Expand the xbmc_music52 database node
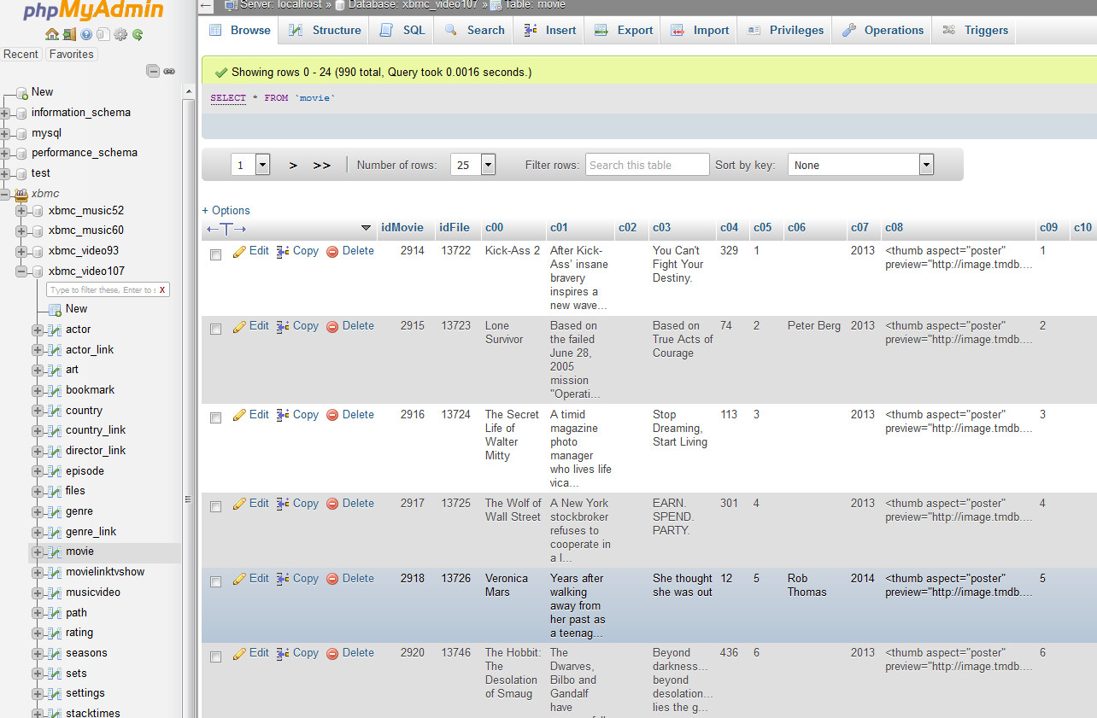The height and width of the screenshot is (718, 1097). click(x=21, y=211)
